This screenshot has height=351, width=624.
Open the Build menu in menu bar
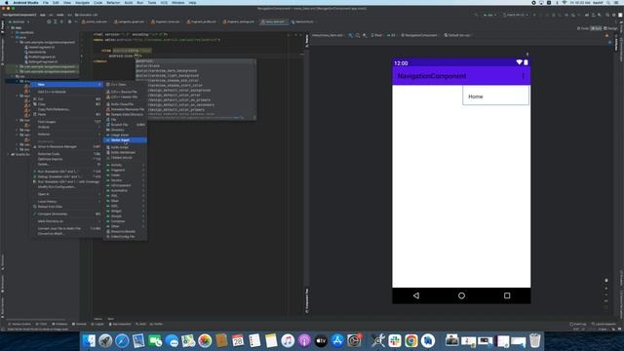pos(129,3)
